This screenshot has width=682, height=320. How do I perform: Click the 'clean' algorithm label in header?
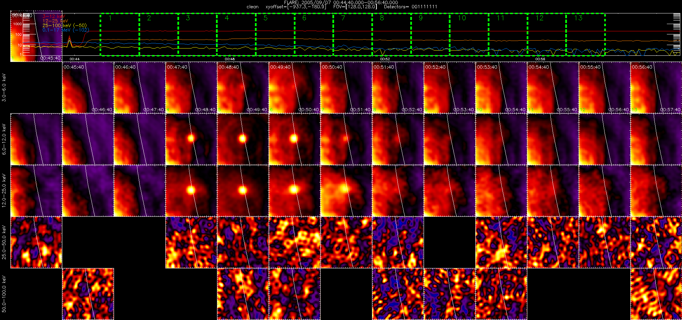(252, 7)
